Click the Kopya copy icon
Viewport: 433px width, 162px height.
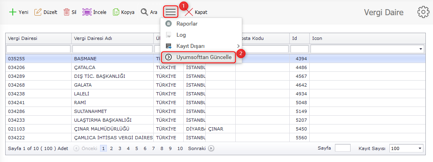[x=116, y=12]
